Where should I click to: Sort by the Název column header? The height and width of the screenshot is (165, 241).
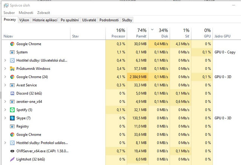pos(36,34)
